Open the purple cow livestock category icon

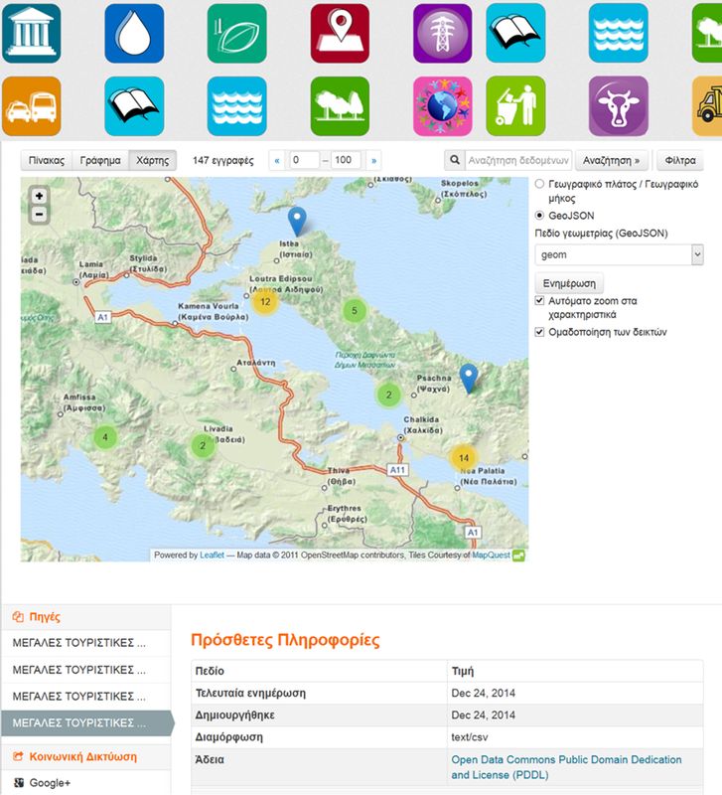pos(619,106)
